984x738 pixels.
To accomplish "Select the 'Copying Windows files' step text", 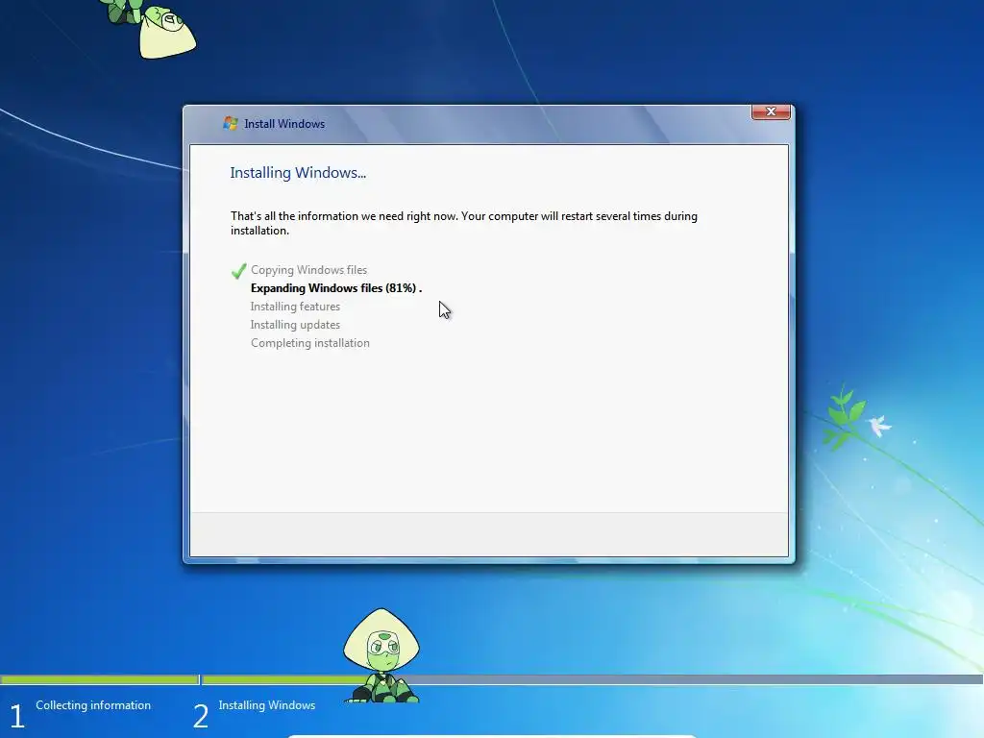I will click(308, 270).
